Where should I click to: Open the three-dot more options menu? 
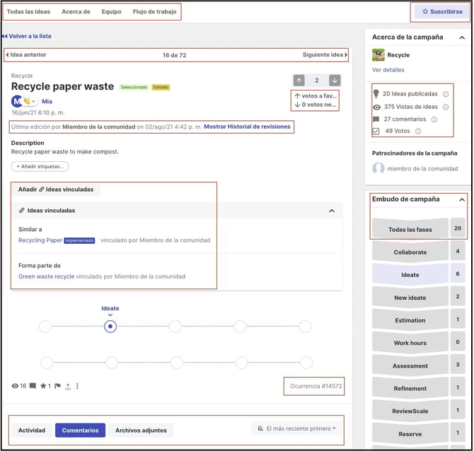[x=77, y=386]
